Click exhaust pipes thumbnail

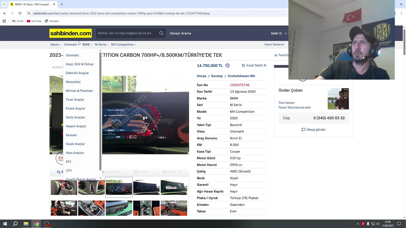pyautogui.click(x=119, y=208)
